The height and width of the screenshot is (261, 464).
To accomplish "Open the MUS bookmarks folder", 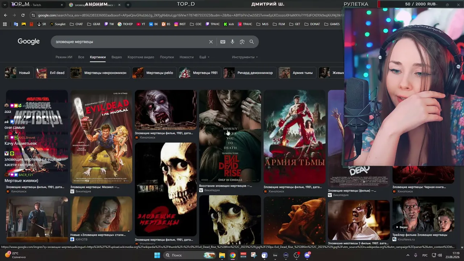I will point(262,24).
